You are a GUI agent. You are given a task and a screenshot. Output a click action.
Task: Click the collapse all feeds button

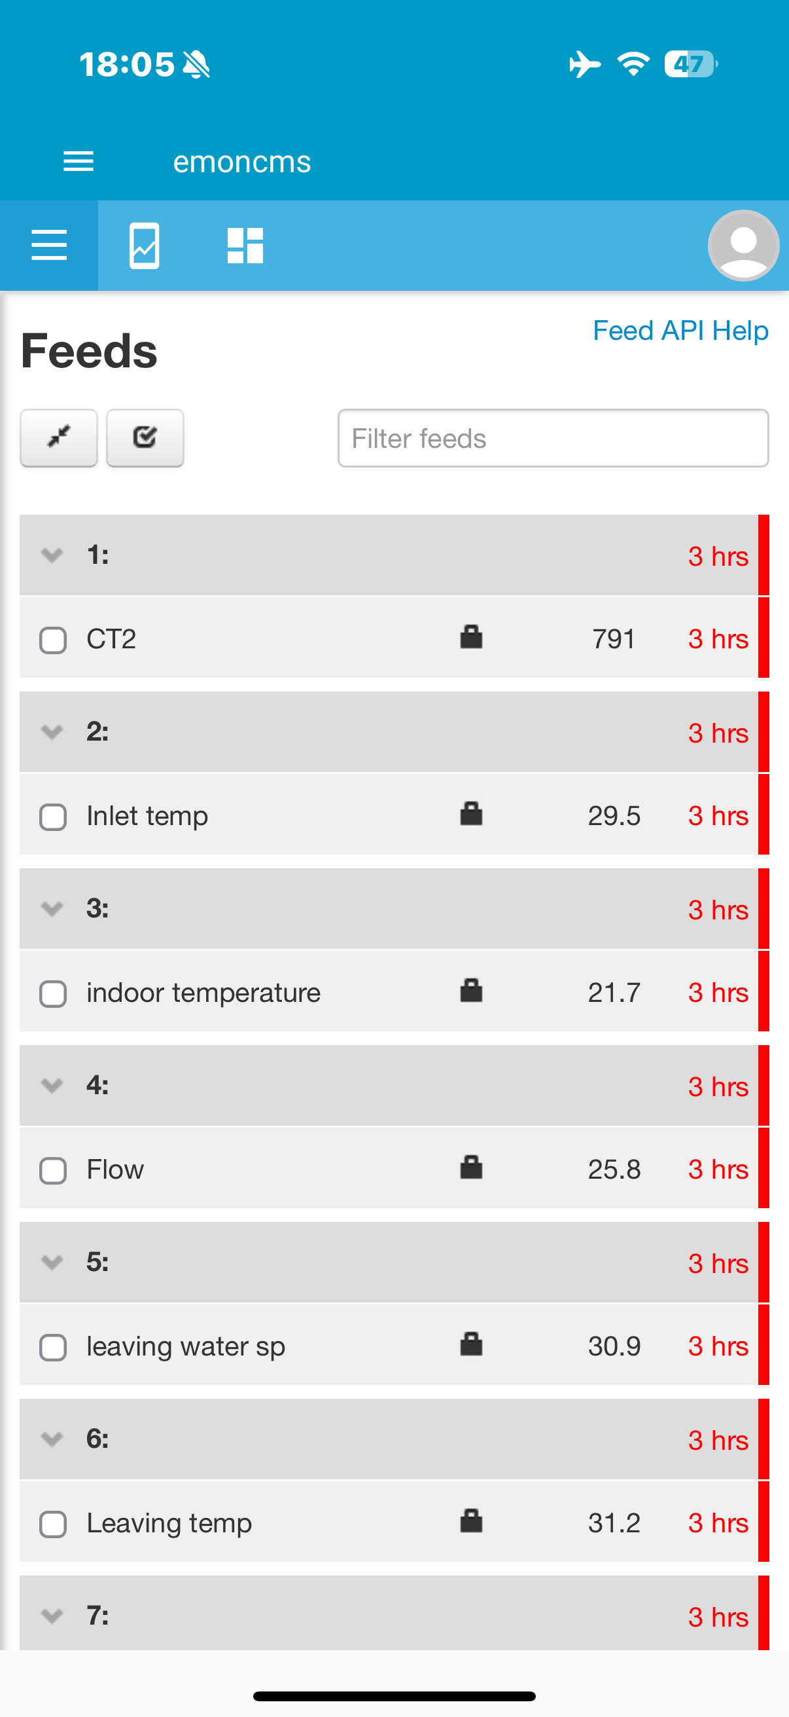(59, 437)
